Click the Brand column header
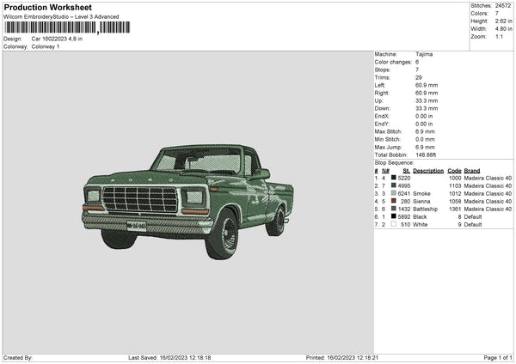The width and height of the screenshot is (516, 364). pos(473,170)
